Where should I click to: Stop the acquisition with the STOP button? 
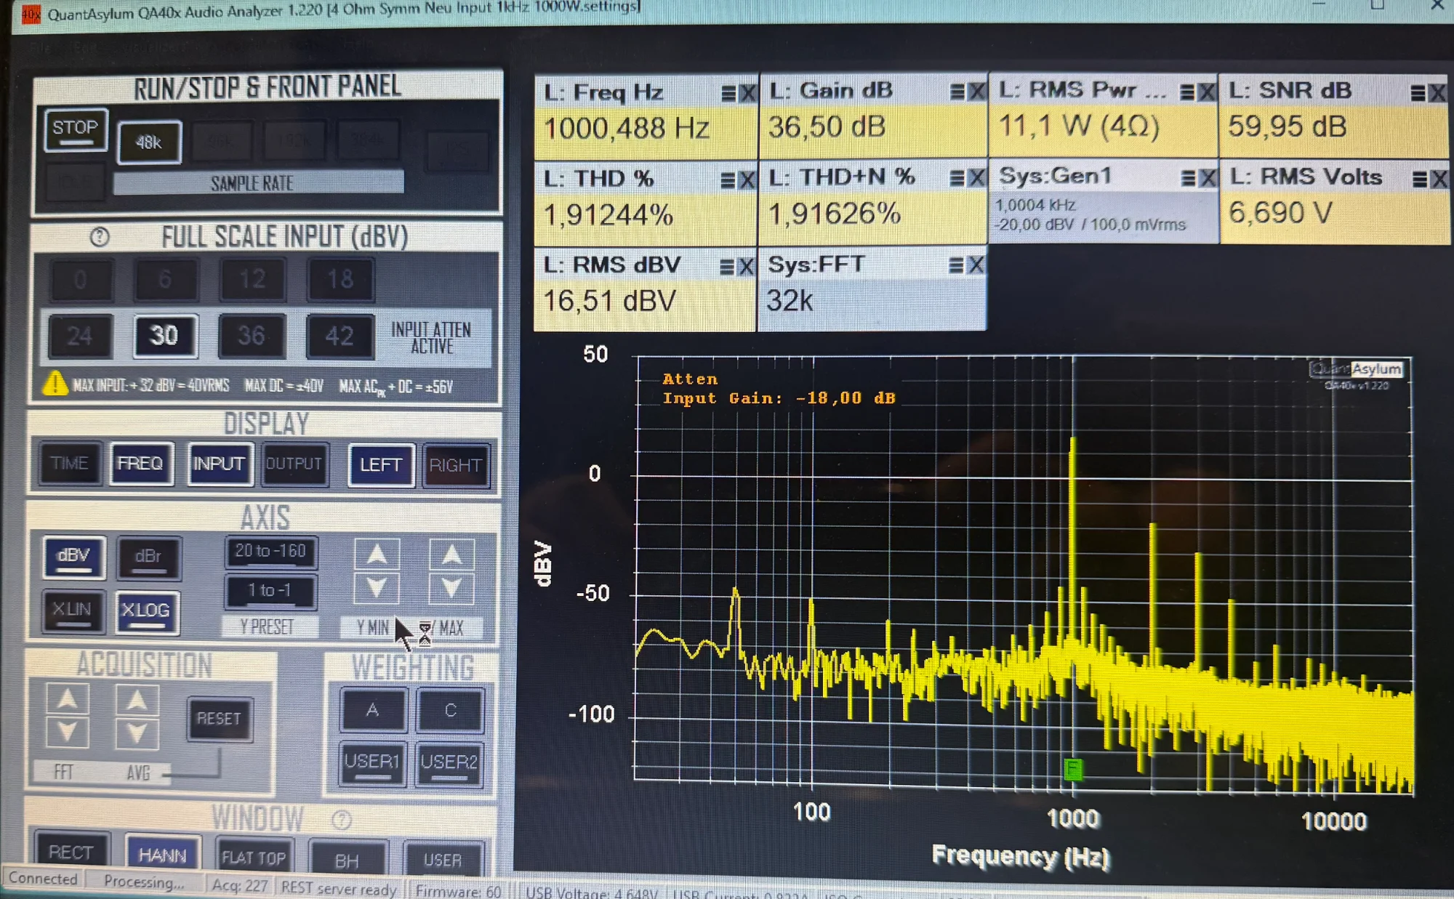coord(76,130)
